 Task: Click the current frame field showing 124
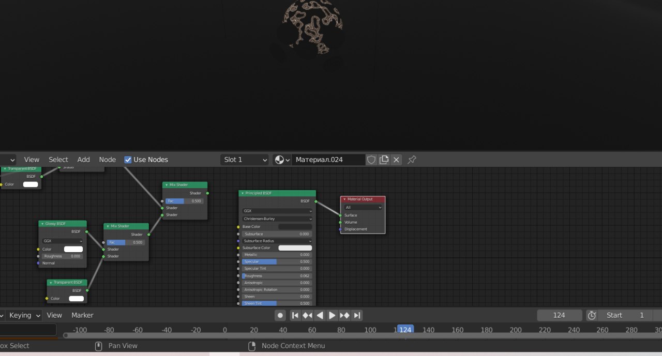coord(559,315)
